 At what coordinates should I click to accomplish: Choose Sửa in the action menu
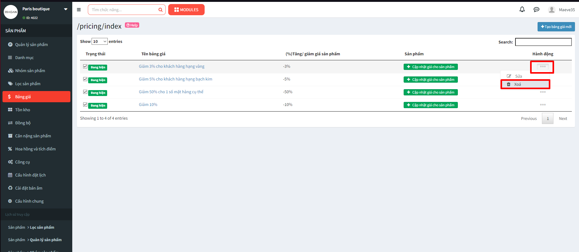point(518,76)
